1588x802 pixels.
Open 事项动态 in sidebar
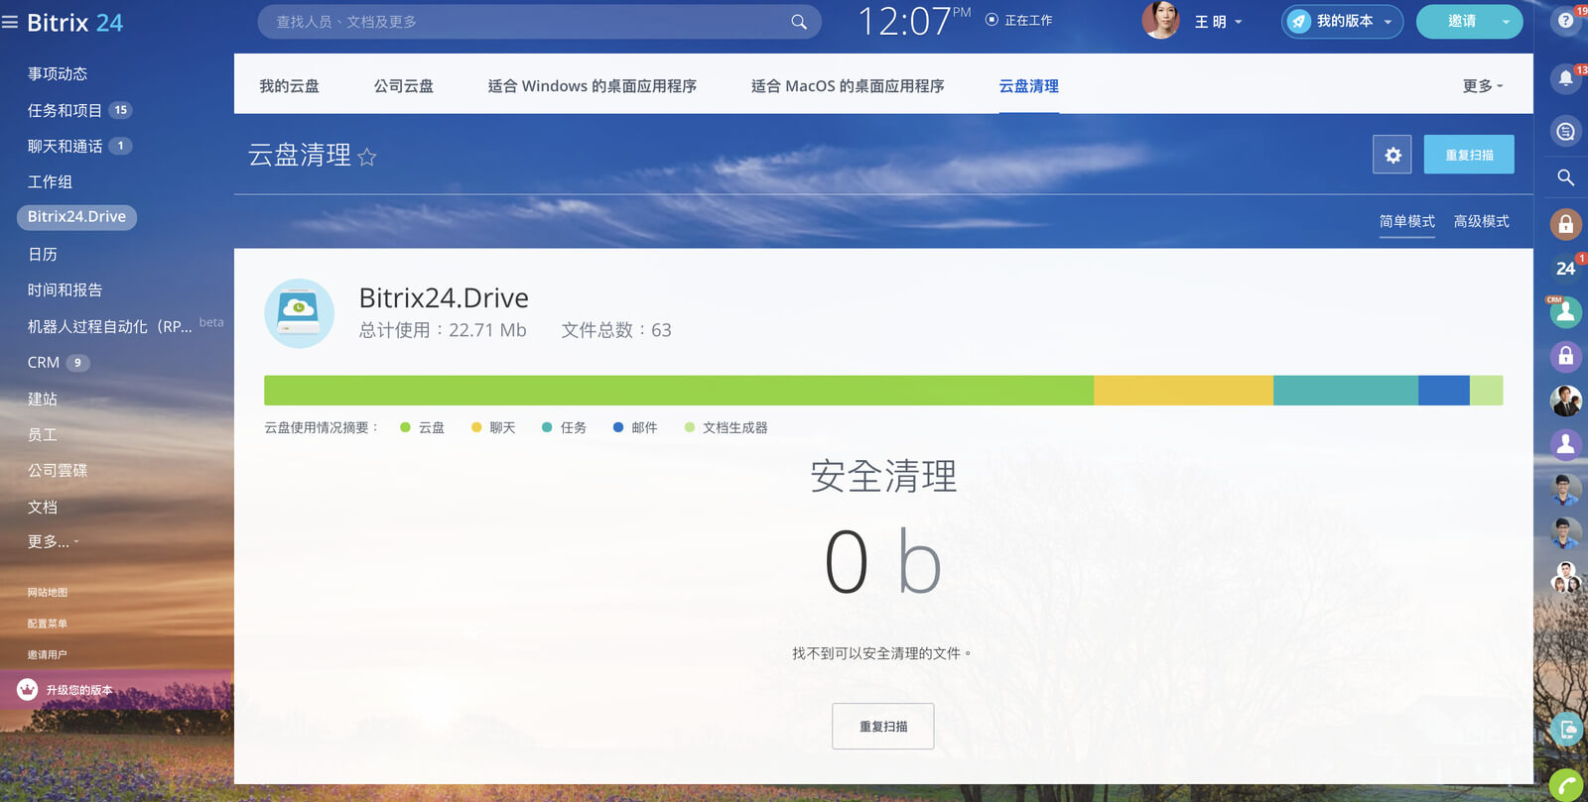[58, 73]
